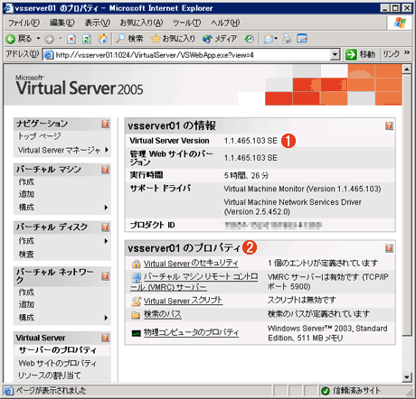Click the script icon beside Virtual Server スクリプト
This screenshot has height=399, width=416.
point(137,302)
